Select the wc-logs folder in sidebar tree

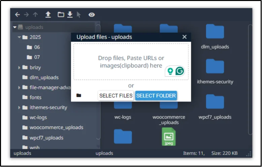[x=38, y=118]
